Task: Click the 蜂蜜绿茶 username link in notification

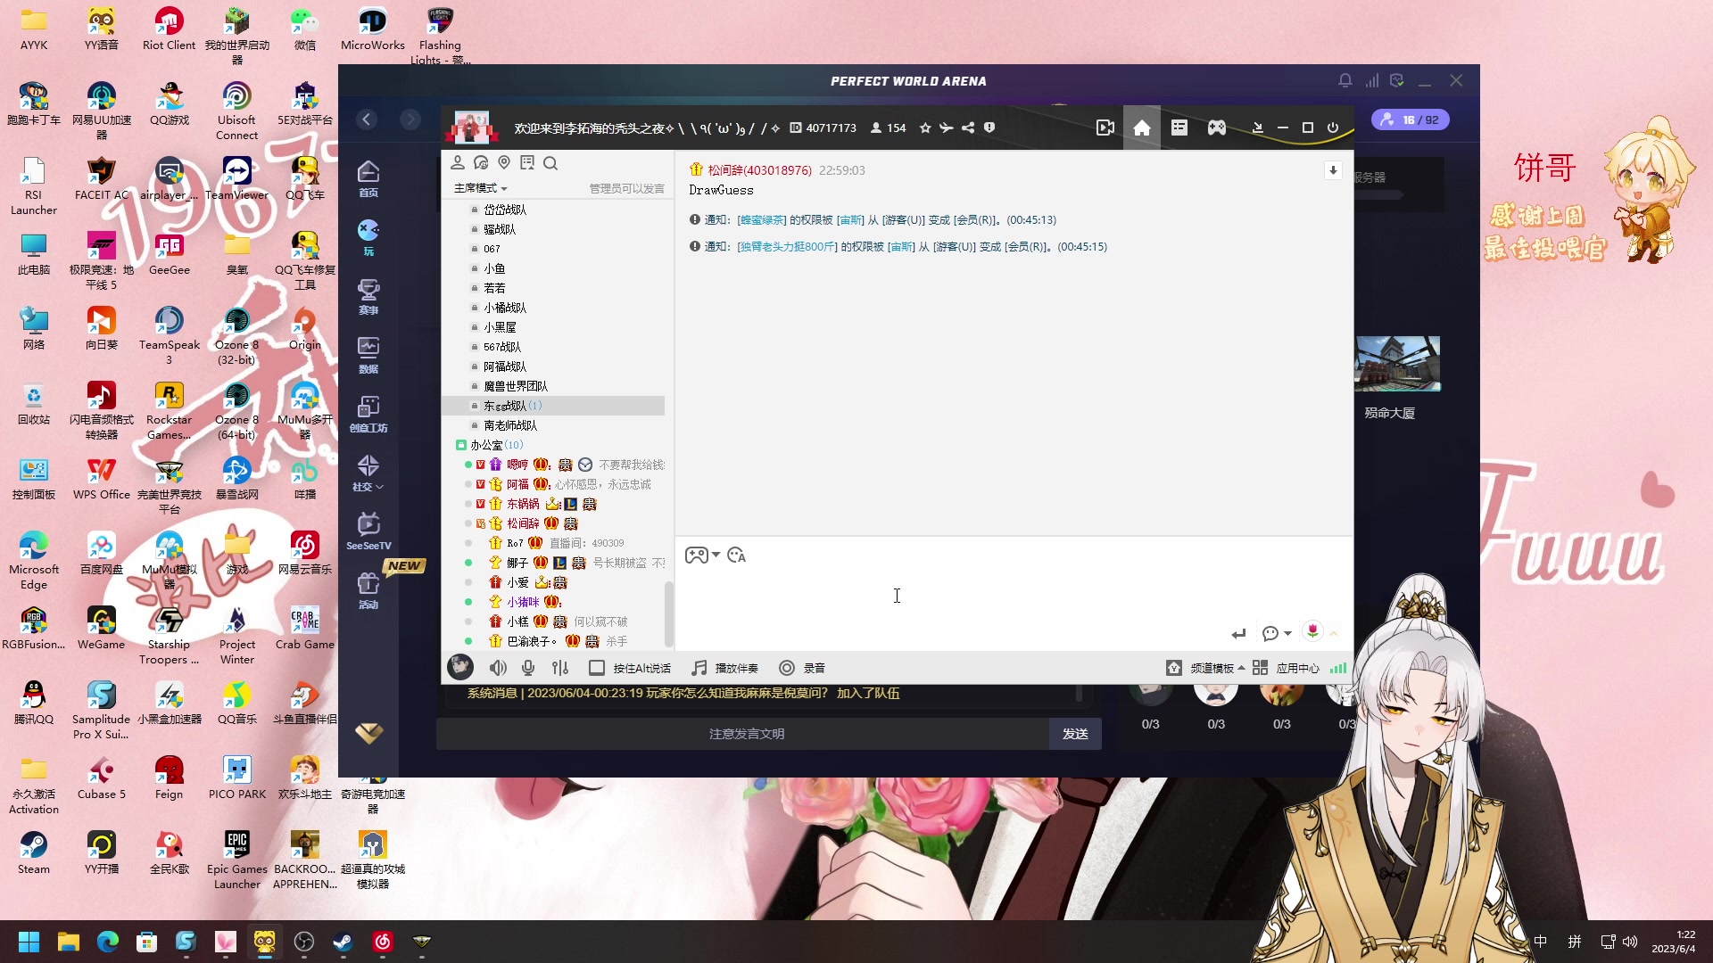Action: [x=762, y=220]
